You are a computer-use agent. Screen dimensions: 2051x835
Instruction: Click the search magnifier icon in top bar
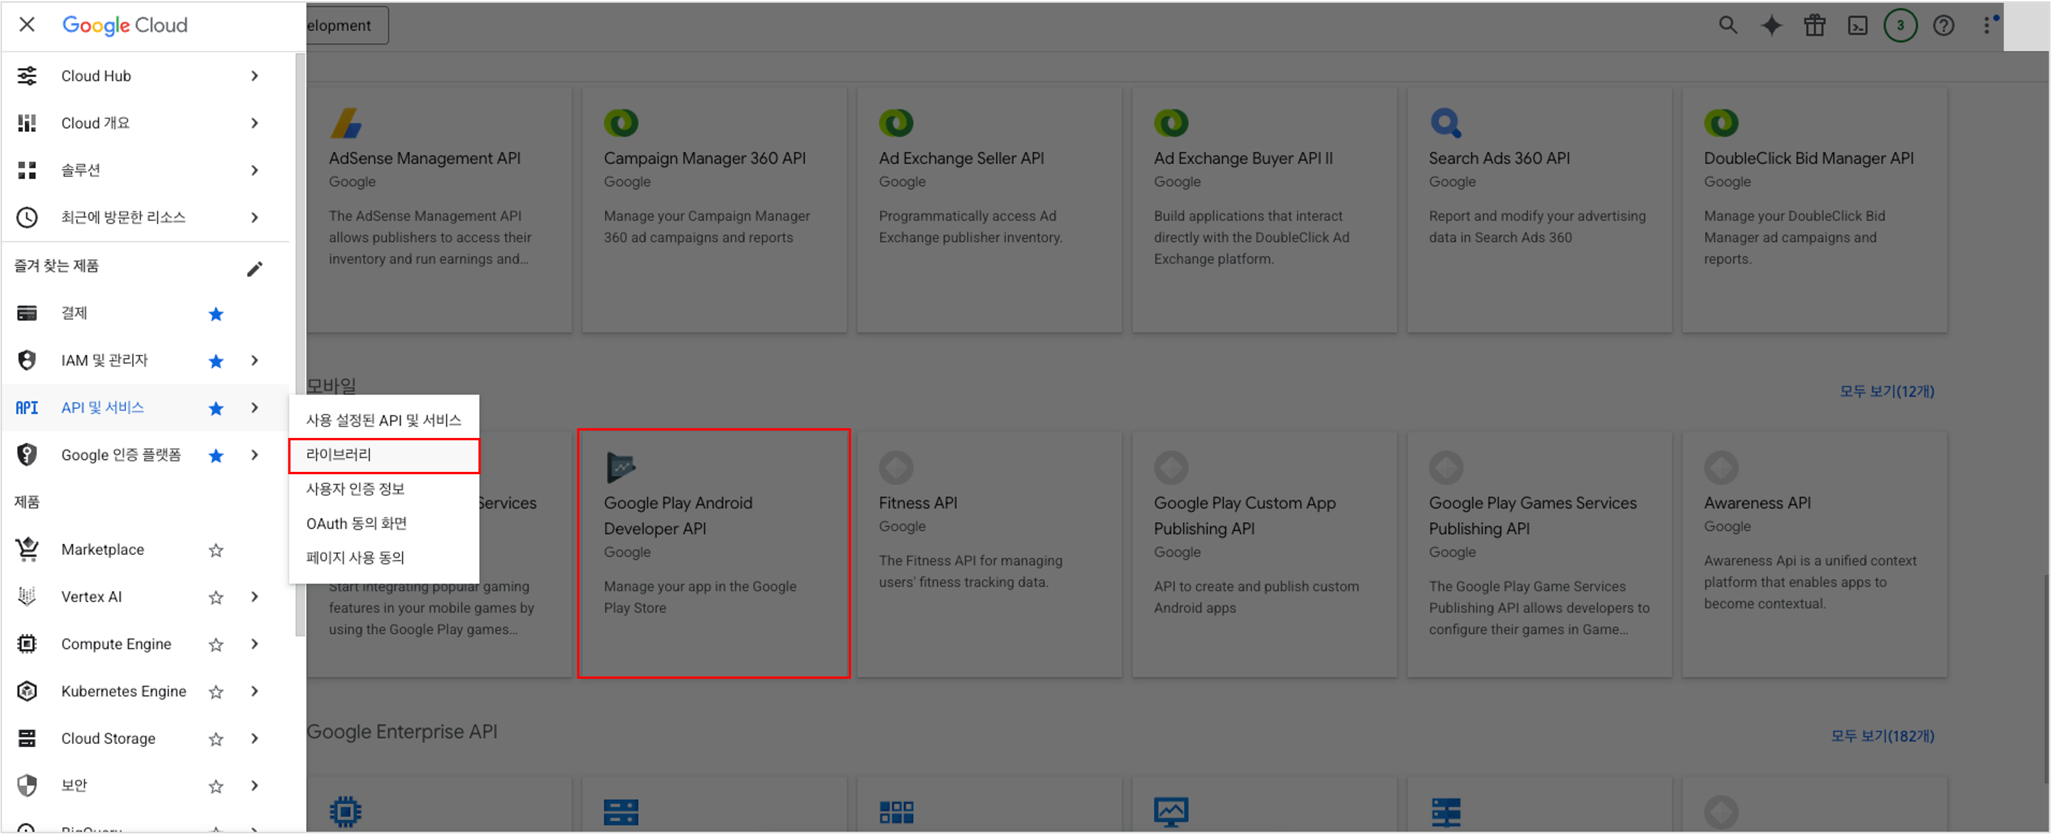pyautogui.click(x=1727, y=26)
